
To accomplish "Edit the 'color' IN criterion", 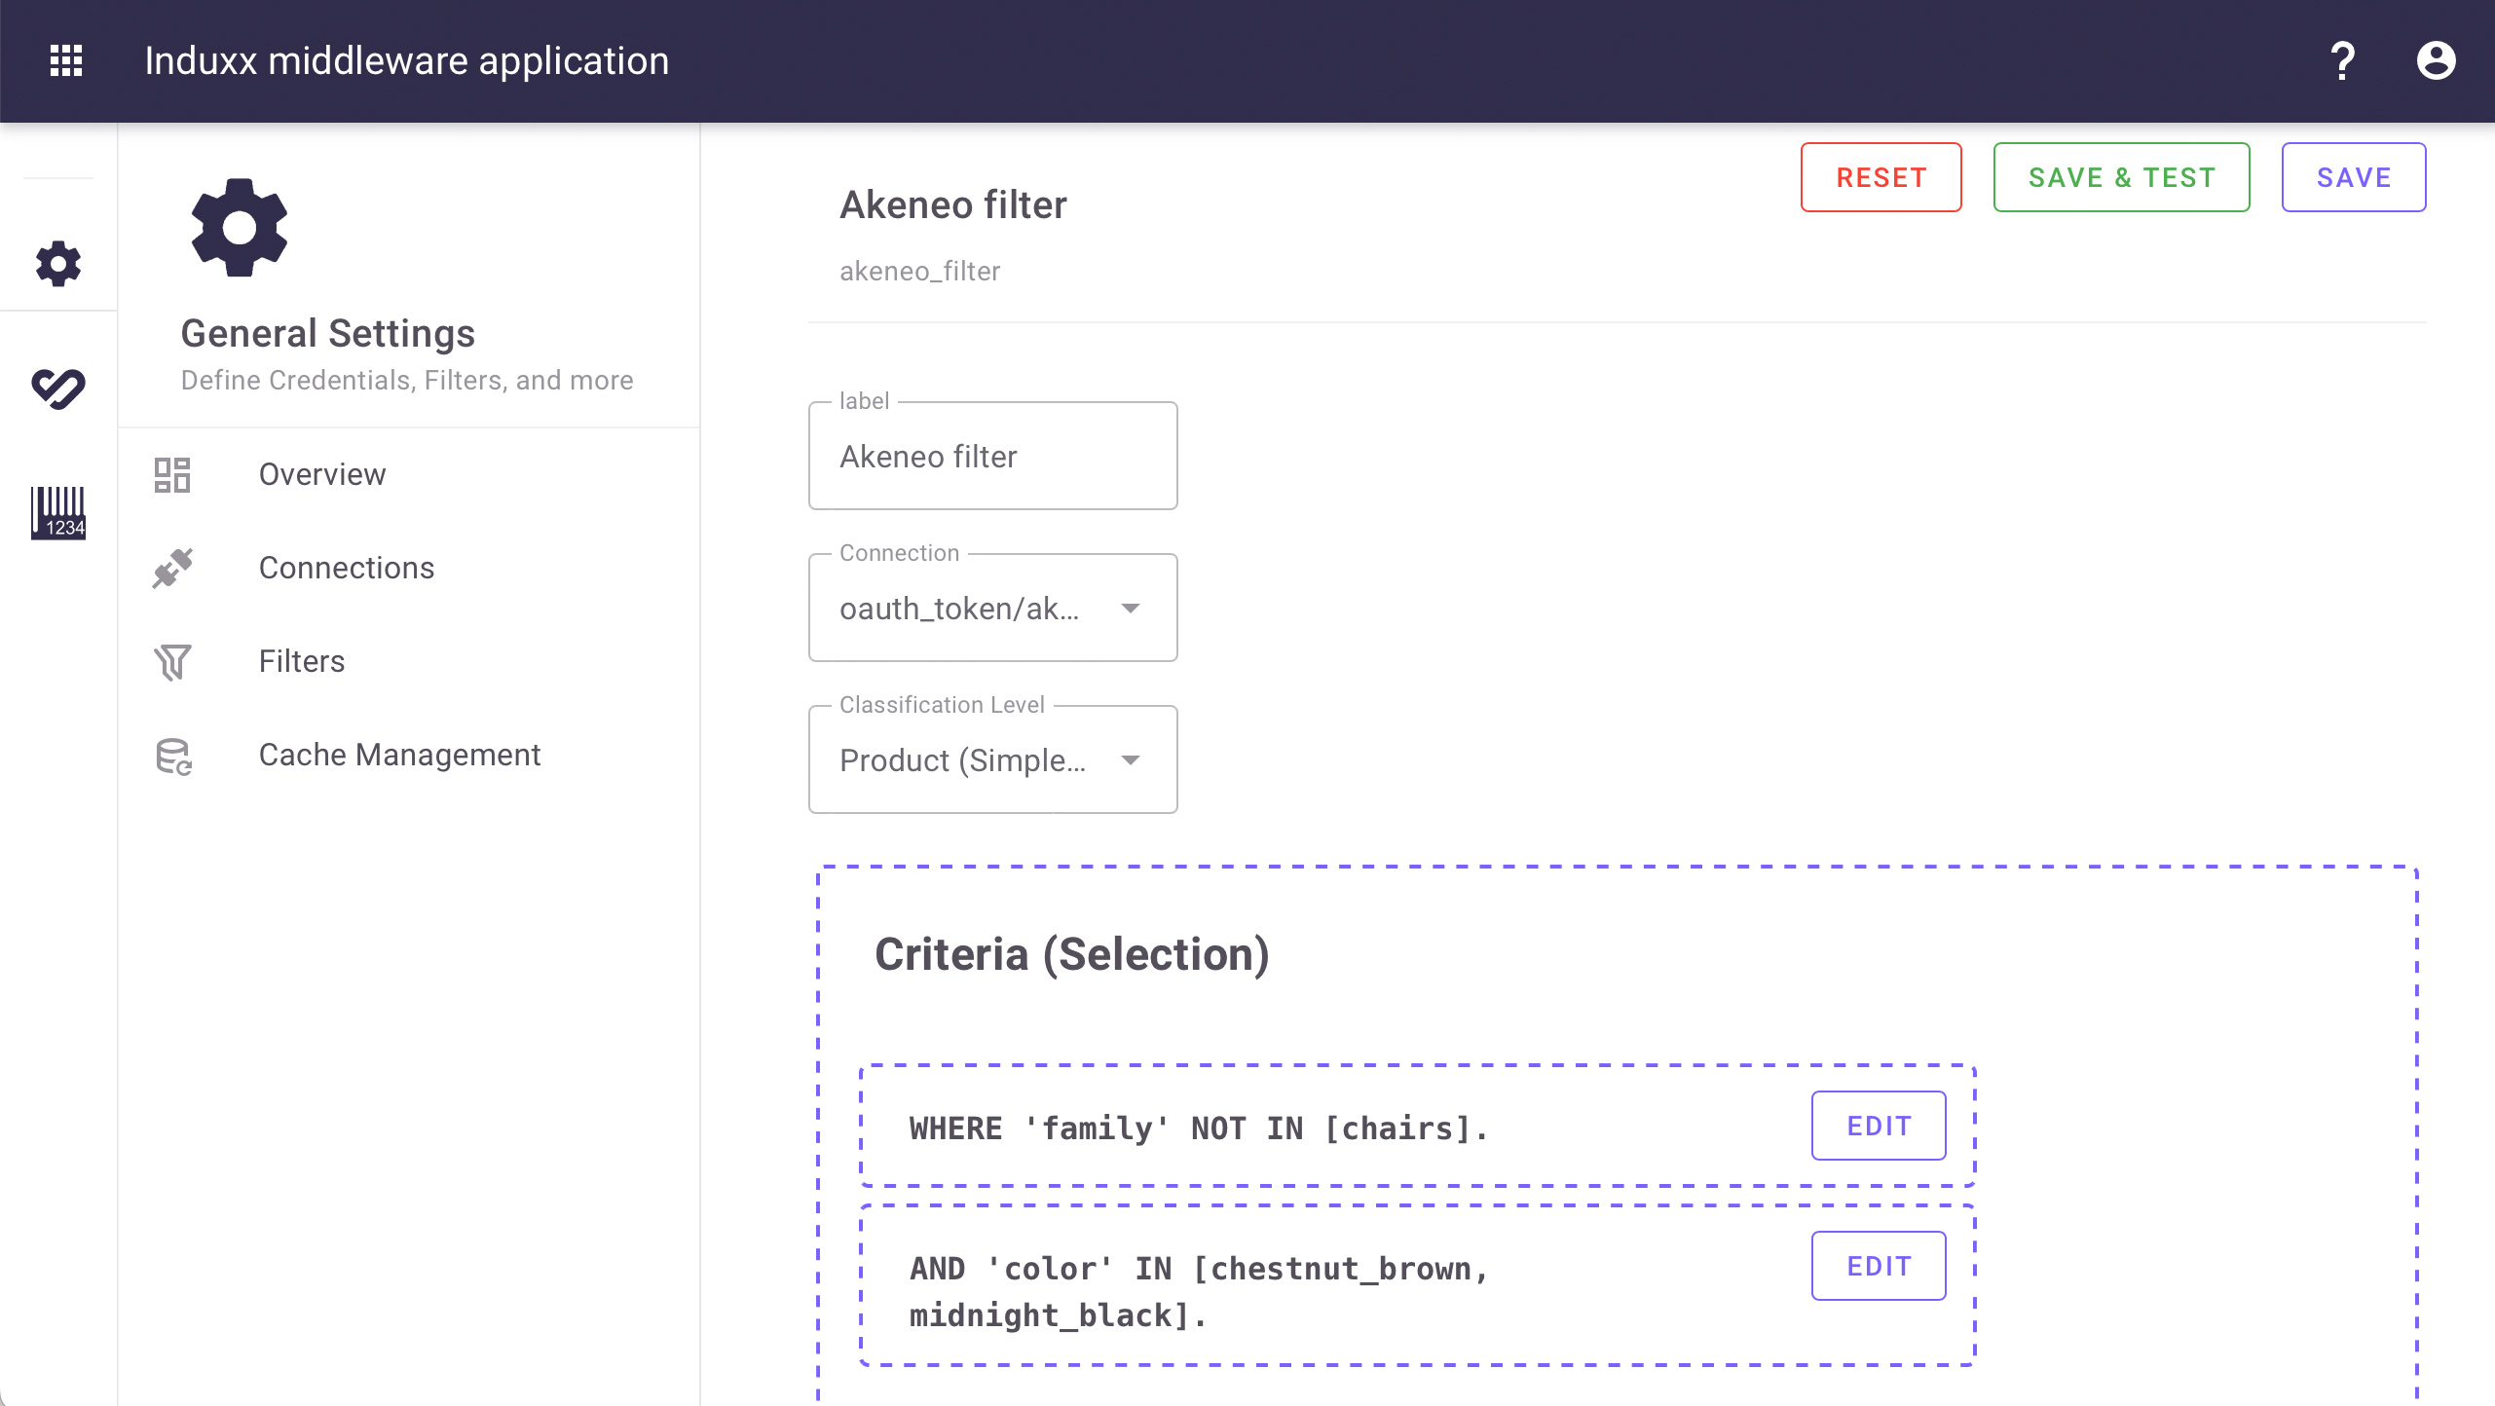I will click(1879, 1266).
